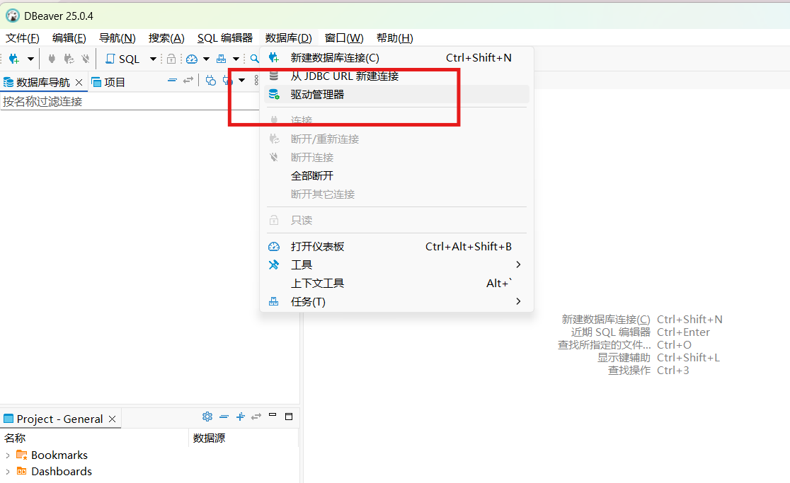The width and height of the screenshot is (790, 483).
Task: Click database icon beside 从 JDBC URL 新建连接
Action: 273,76
